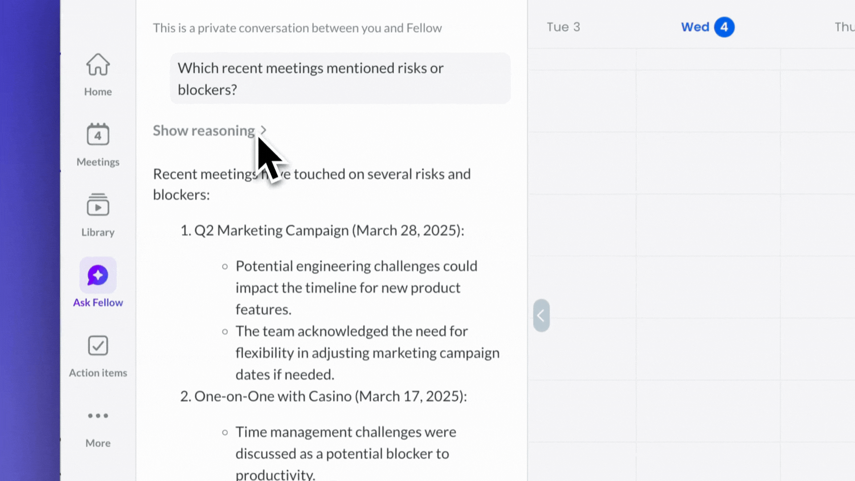
Task: Open the Action items checkmark icon
Action: pyautogui.click(x=98, y=346)
